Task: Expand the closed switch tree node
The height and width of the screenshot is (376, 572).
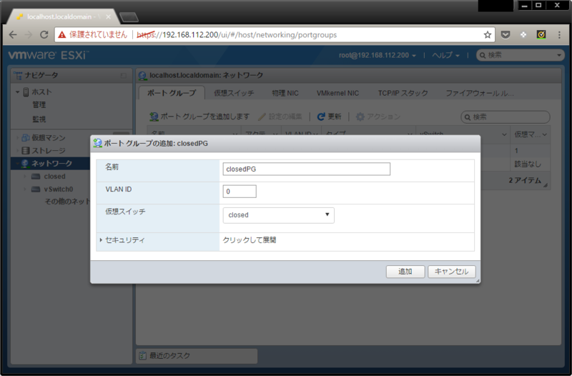Action: [x=25, y=177]
